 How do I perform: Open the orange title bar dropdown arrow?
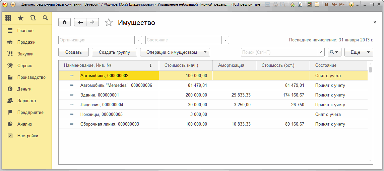(13, 4)
